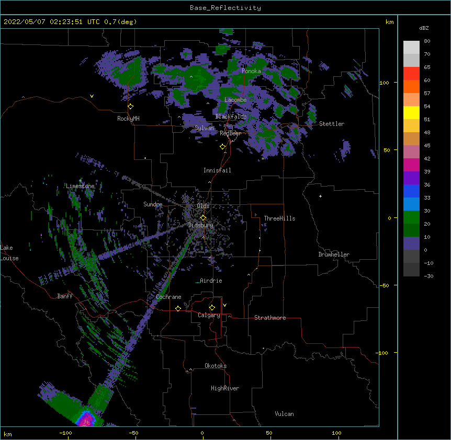Click the -50 tick label on right axis
The width and height of the screenshot is (451, 440).
384,285
